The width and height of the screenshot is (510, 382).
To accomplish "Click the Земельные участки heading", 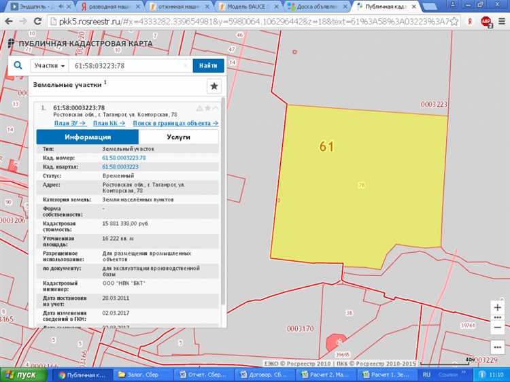I will coord(67,85).
